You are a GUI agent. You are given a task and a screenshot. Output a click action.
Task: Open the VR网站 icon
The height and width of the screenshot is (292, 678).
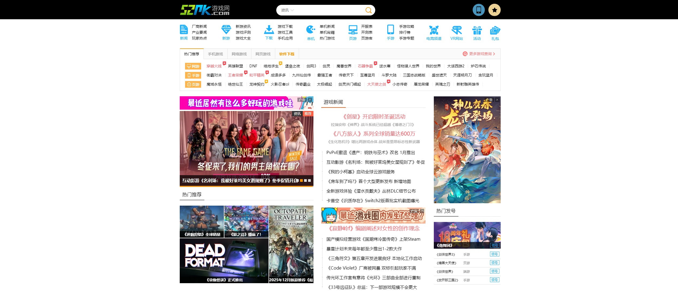tap(457, 30)
